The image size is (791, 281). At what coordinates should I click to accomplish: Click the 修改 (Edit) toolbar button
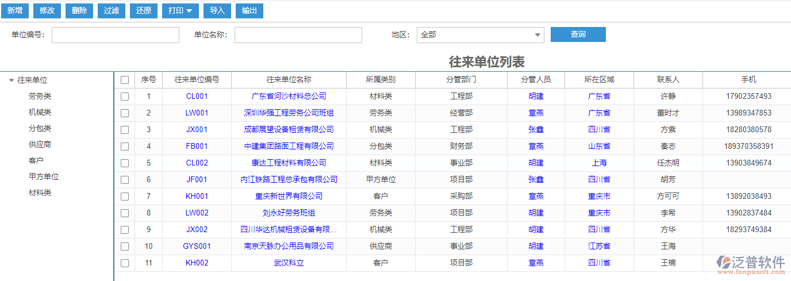point(47,10)
